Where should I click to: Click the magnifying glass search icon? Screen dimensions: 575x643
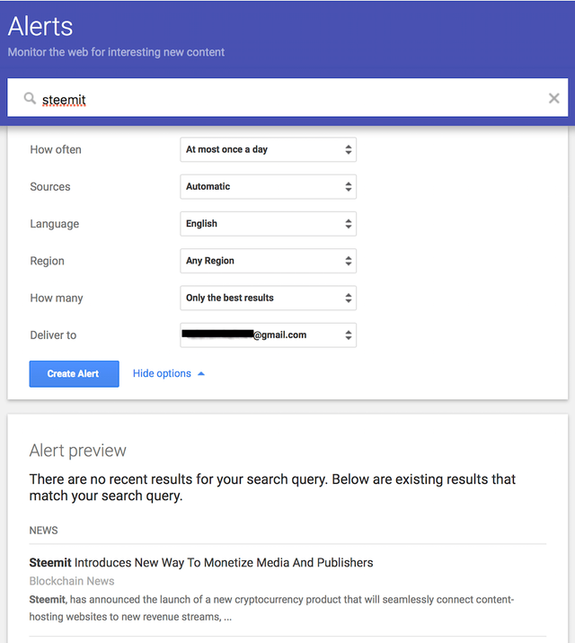coord(30,98)
